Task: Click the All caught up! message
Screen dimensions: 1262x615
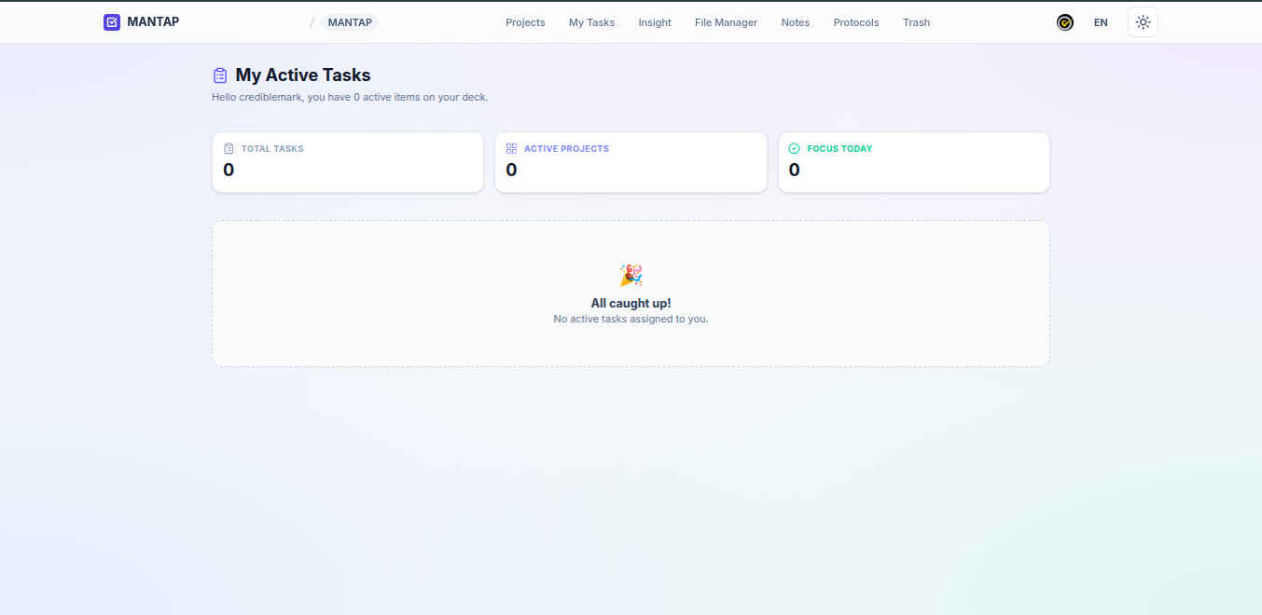Action: click(631, 303)
